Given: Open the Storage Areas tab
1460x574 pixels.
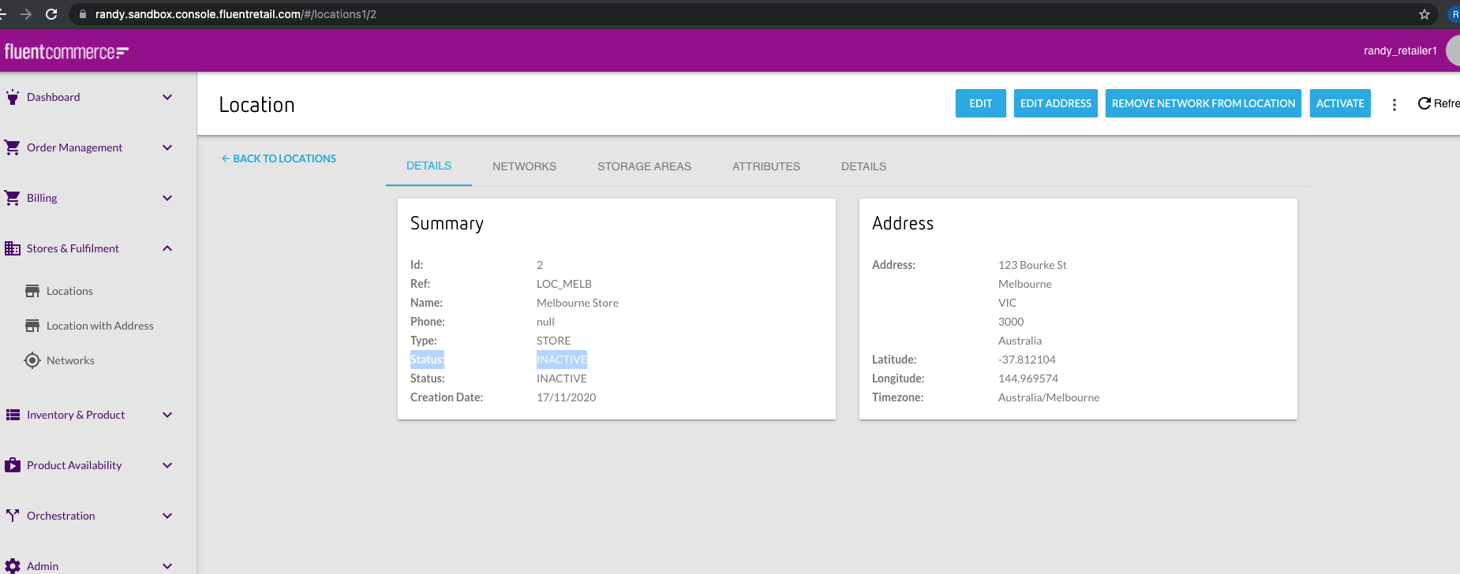Looking at the screenshot, I should [x=644, y=166].
